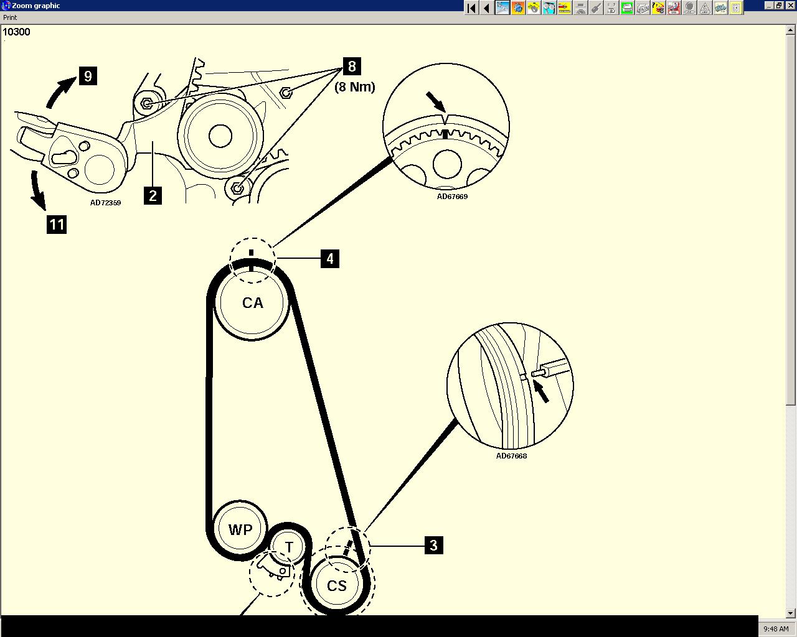Screen dimensions: 797x637
Task: Open the grey globe toolbar icon
Action: point(689,7)
